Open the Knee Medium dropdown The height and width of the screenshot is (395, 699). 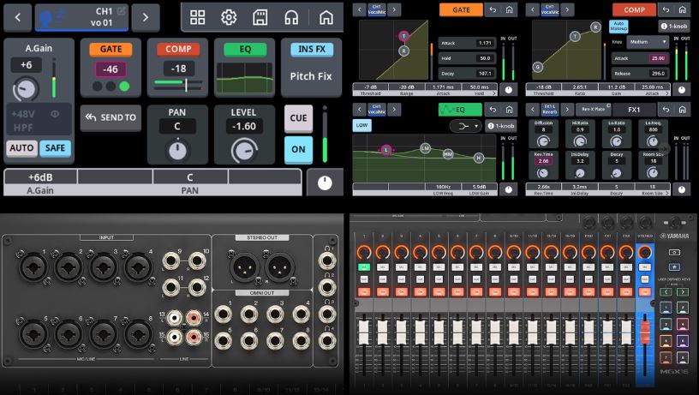648,41
